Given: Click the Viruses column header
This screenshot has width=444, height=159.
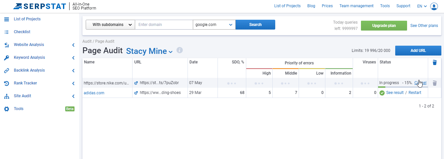Looking at the screenshot, I should (x=369, y=62).
